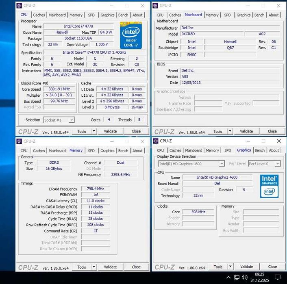Open Perf Level 0 dropdown
287x284 pixels.
tap(264, 164)
